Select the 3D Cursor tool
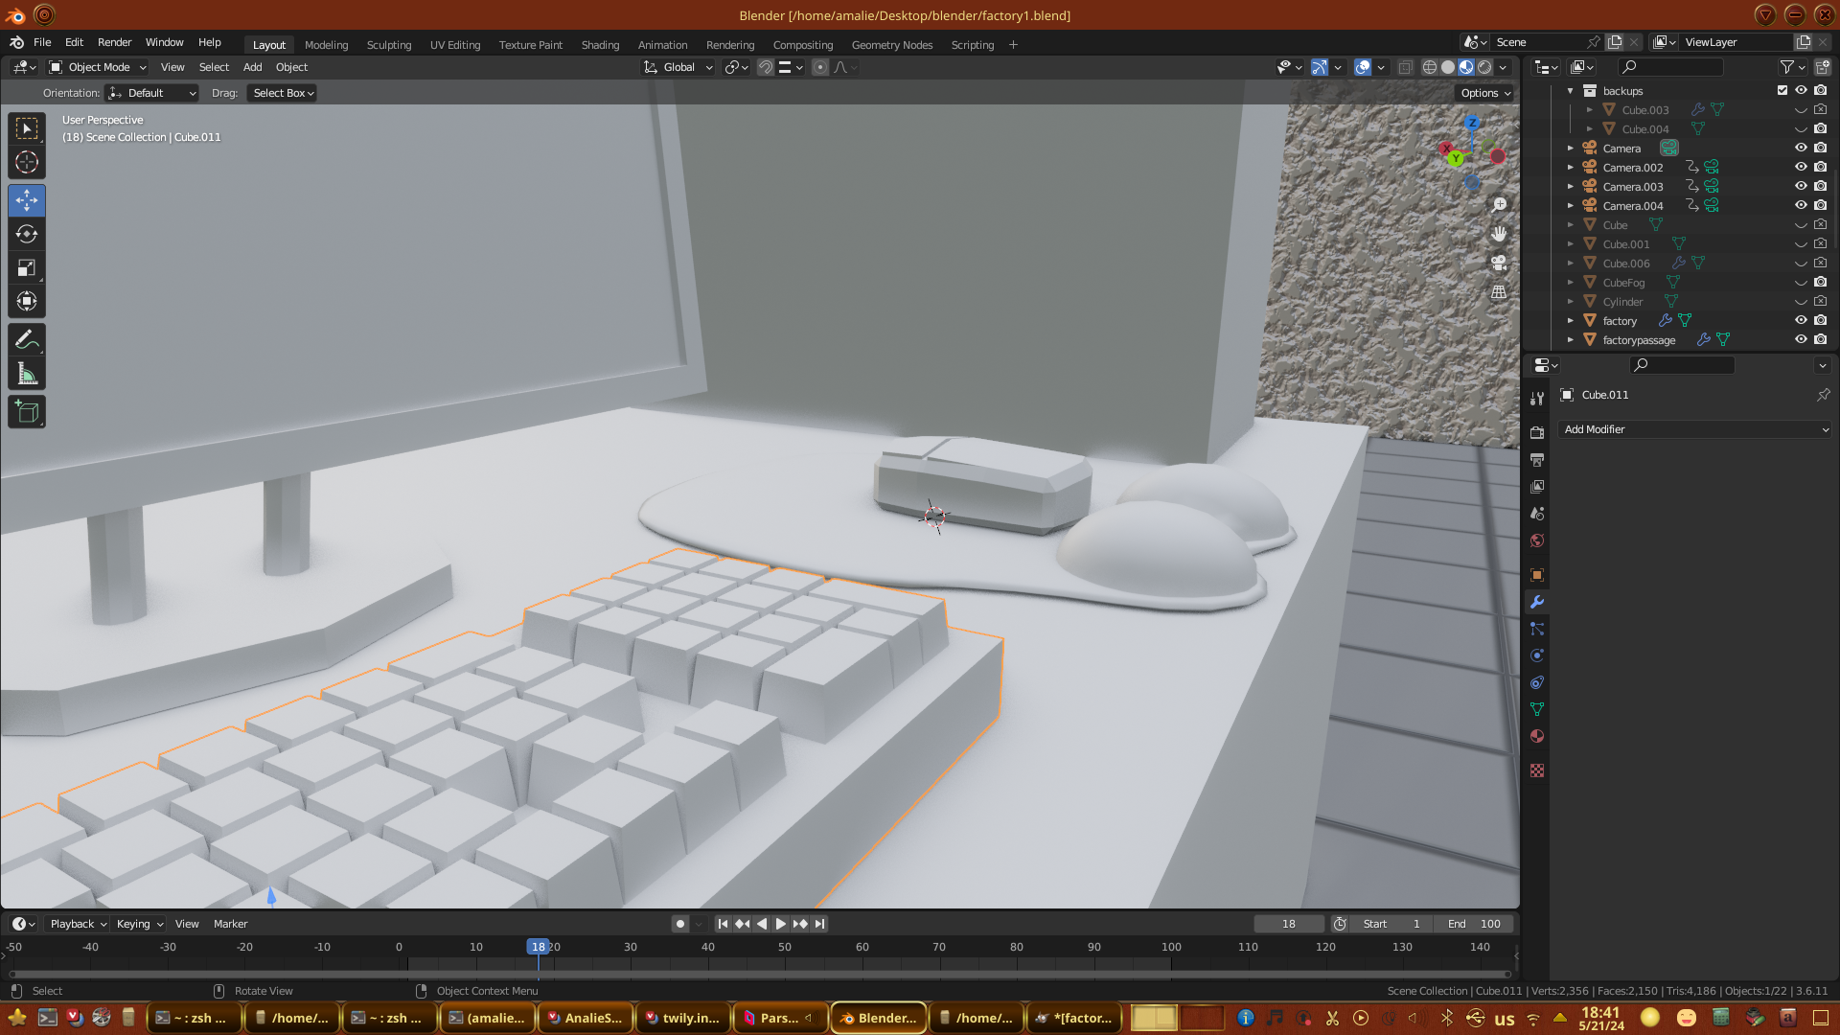The image size is (1840, 1035). tap(27, 162)
